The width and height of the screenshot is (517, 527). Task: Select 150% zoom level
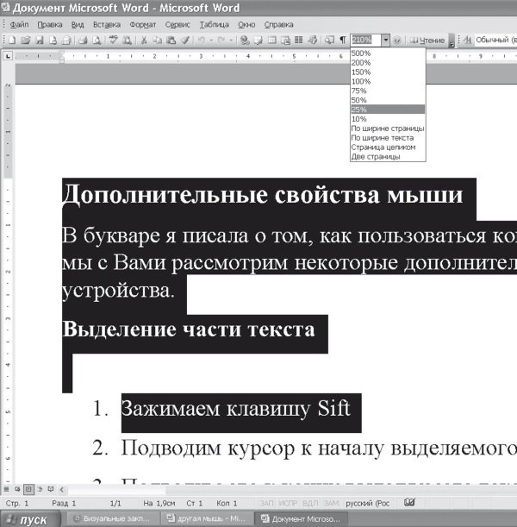[x=388, y=72]
